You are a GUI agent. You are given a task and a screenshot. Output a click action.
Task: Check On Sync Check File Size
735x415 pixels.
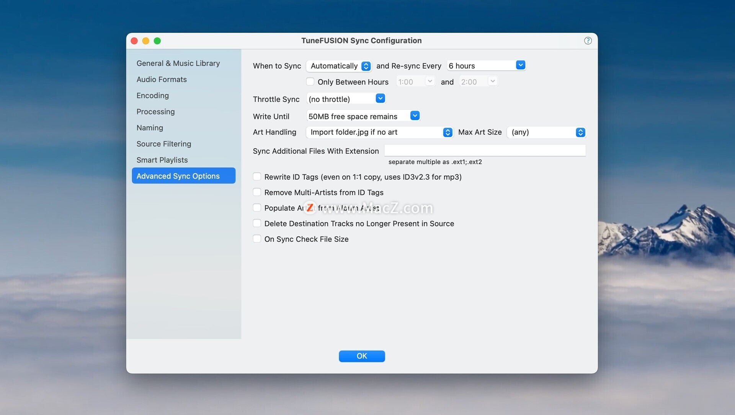257,239
